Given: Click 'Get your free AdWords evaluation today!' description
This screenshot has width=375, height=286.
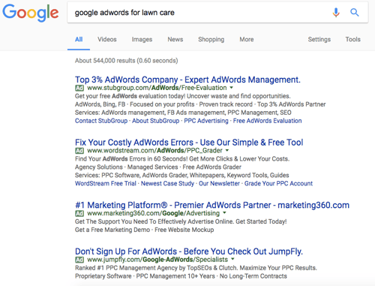Looking at the screenshot, I should pos(183,96).
